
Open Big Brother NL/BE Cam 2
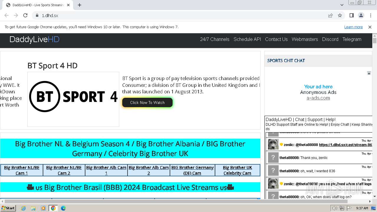click(x=64, y=170)
